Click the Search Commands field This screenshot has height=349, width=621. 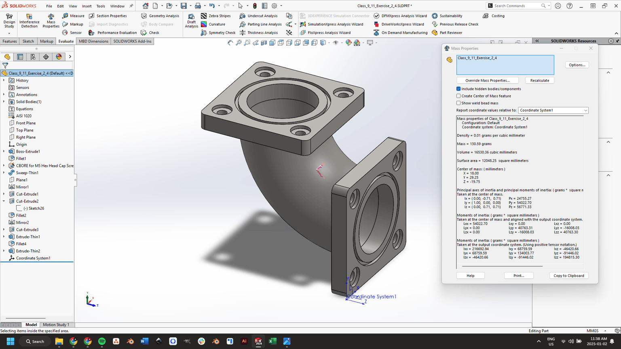518,6
